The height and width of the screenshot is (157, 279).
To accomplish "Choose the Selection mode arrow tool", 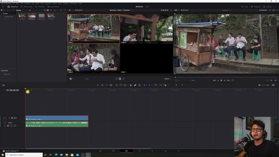I will click(x=98, y=85).
